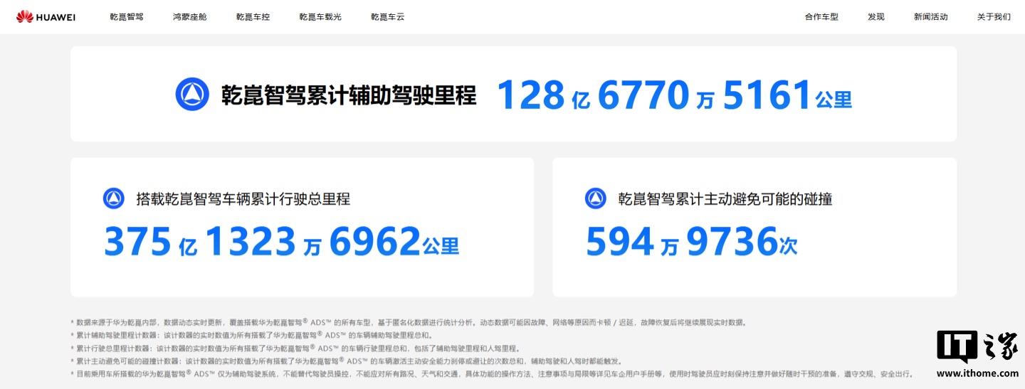This screenshot has width=1025, height=389.
Task: Click the blue icon beside 乾崑智驾累计辅助驾驶里程
Action: click(192, 94)
